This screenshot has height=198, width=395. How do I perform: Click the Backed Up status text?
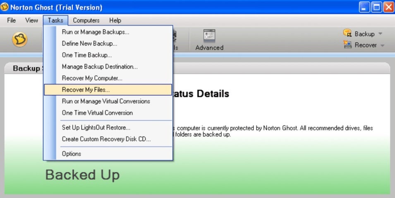click(82, 175)
